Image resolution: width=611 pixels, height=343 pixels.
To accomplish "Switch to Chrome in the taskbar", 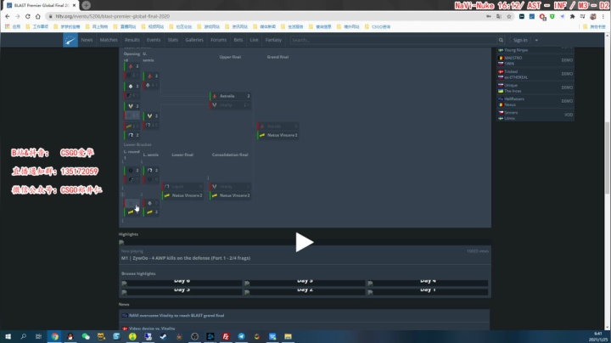I will coord(54,336).
